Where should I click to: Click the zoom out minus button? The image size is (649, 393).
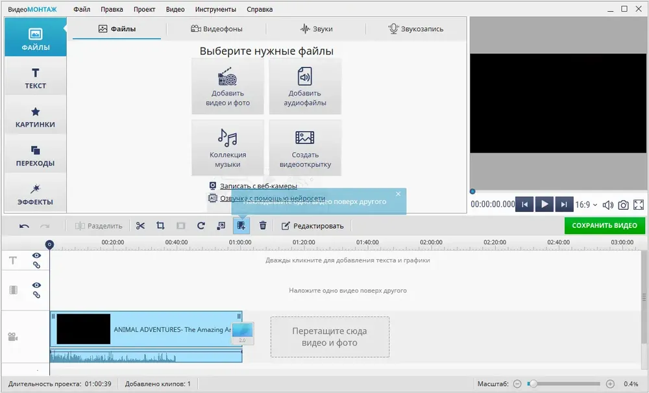point(517,384)
